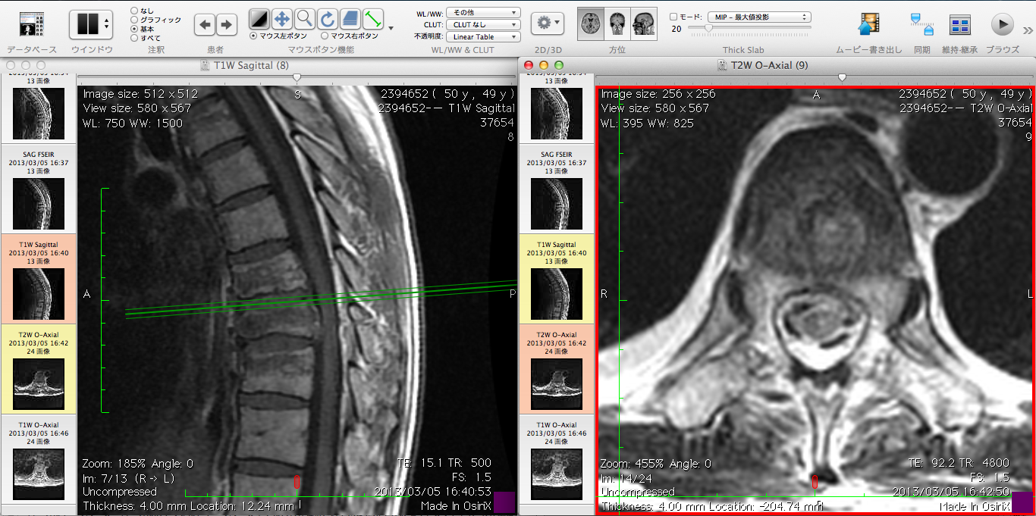The height and width of the screenshot is (516, 1036).
Task: Select the magnifier zoom tool
Action: (305, 18)
